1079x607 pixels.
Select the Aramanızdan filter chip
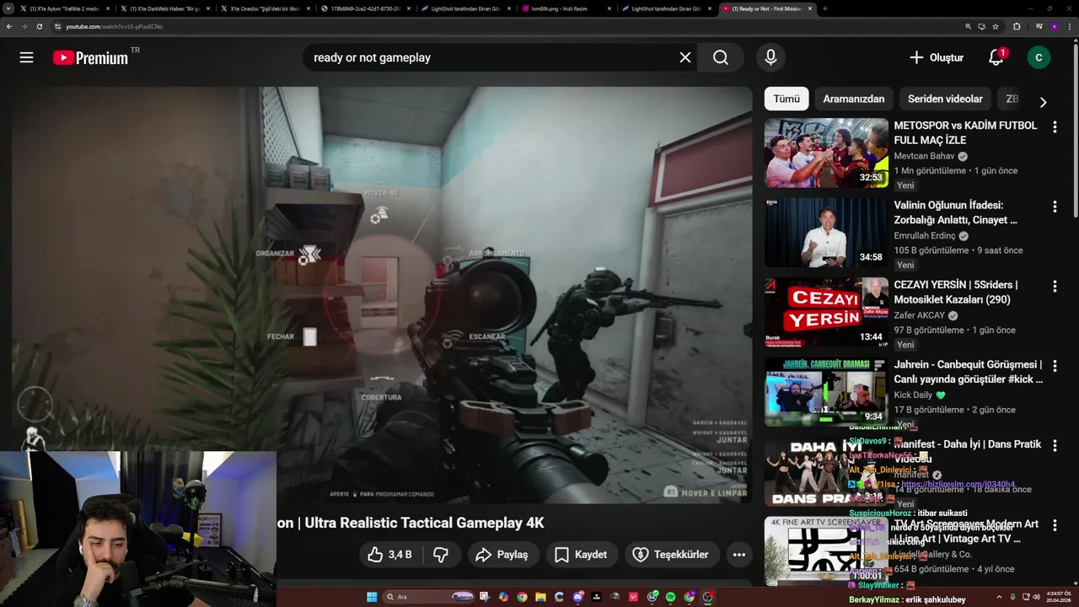[x=854, y=99]
